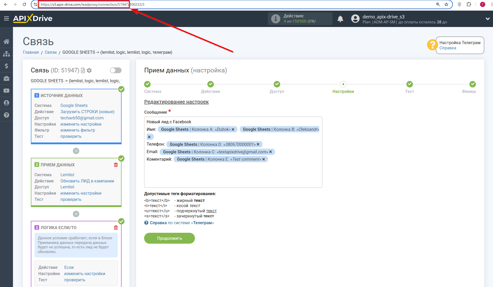Remove Колонка B Oleksandr tag

pos(149,137)
